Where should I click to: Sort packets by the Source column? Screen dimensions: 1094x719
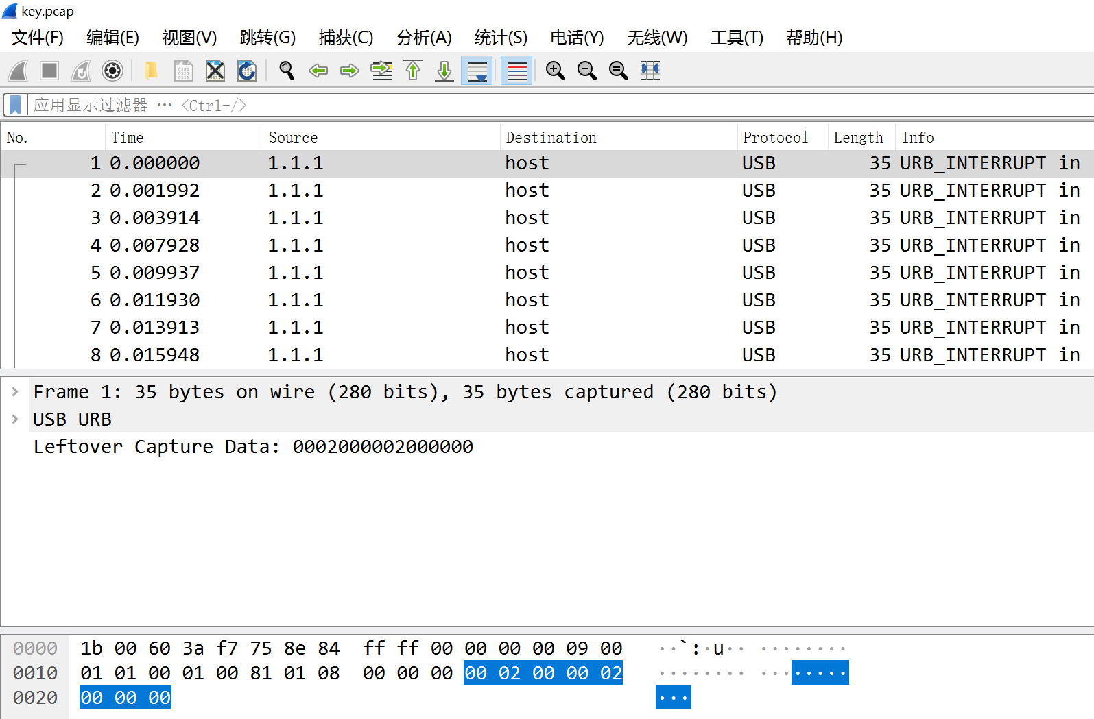[382, 137]
